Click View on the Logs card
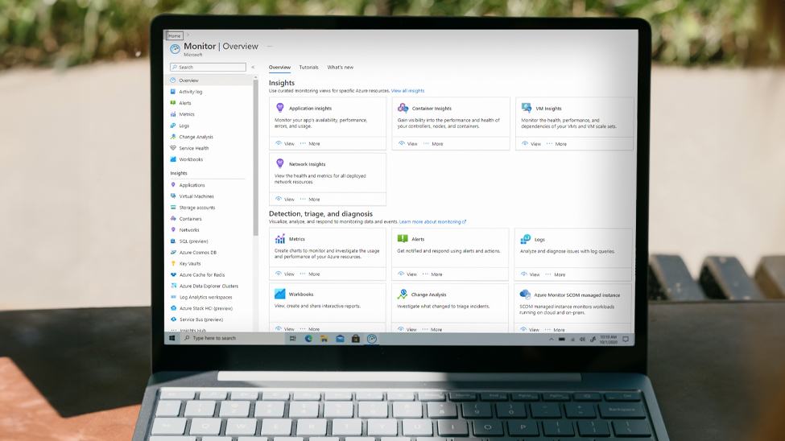 (x=531, y=274)
